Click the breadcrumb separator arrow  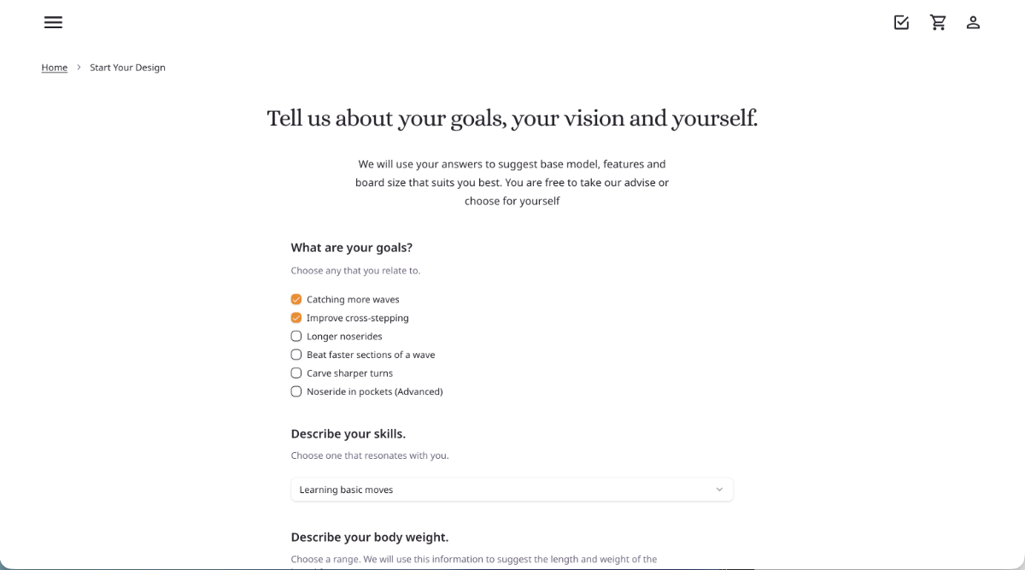coord(78,67)
